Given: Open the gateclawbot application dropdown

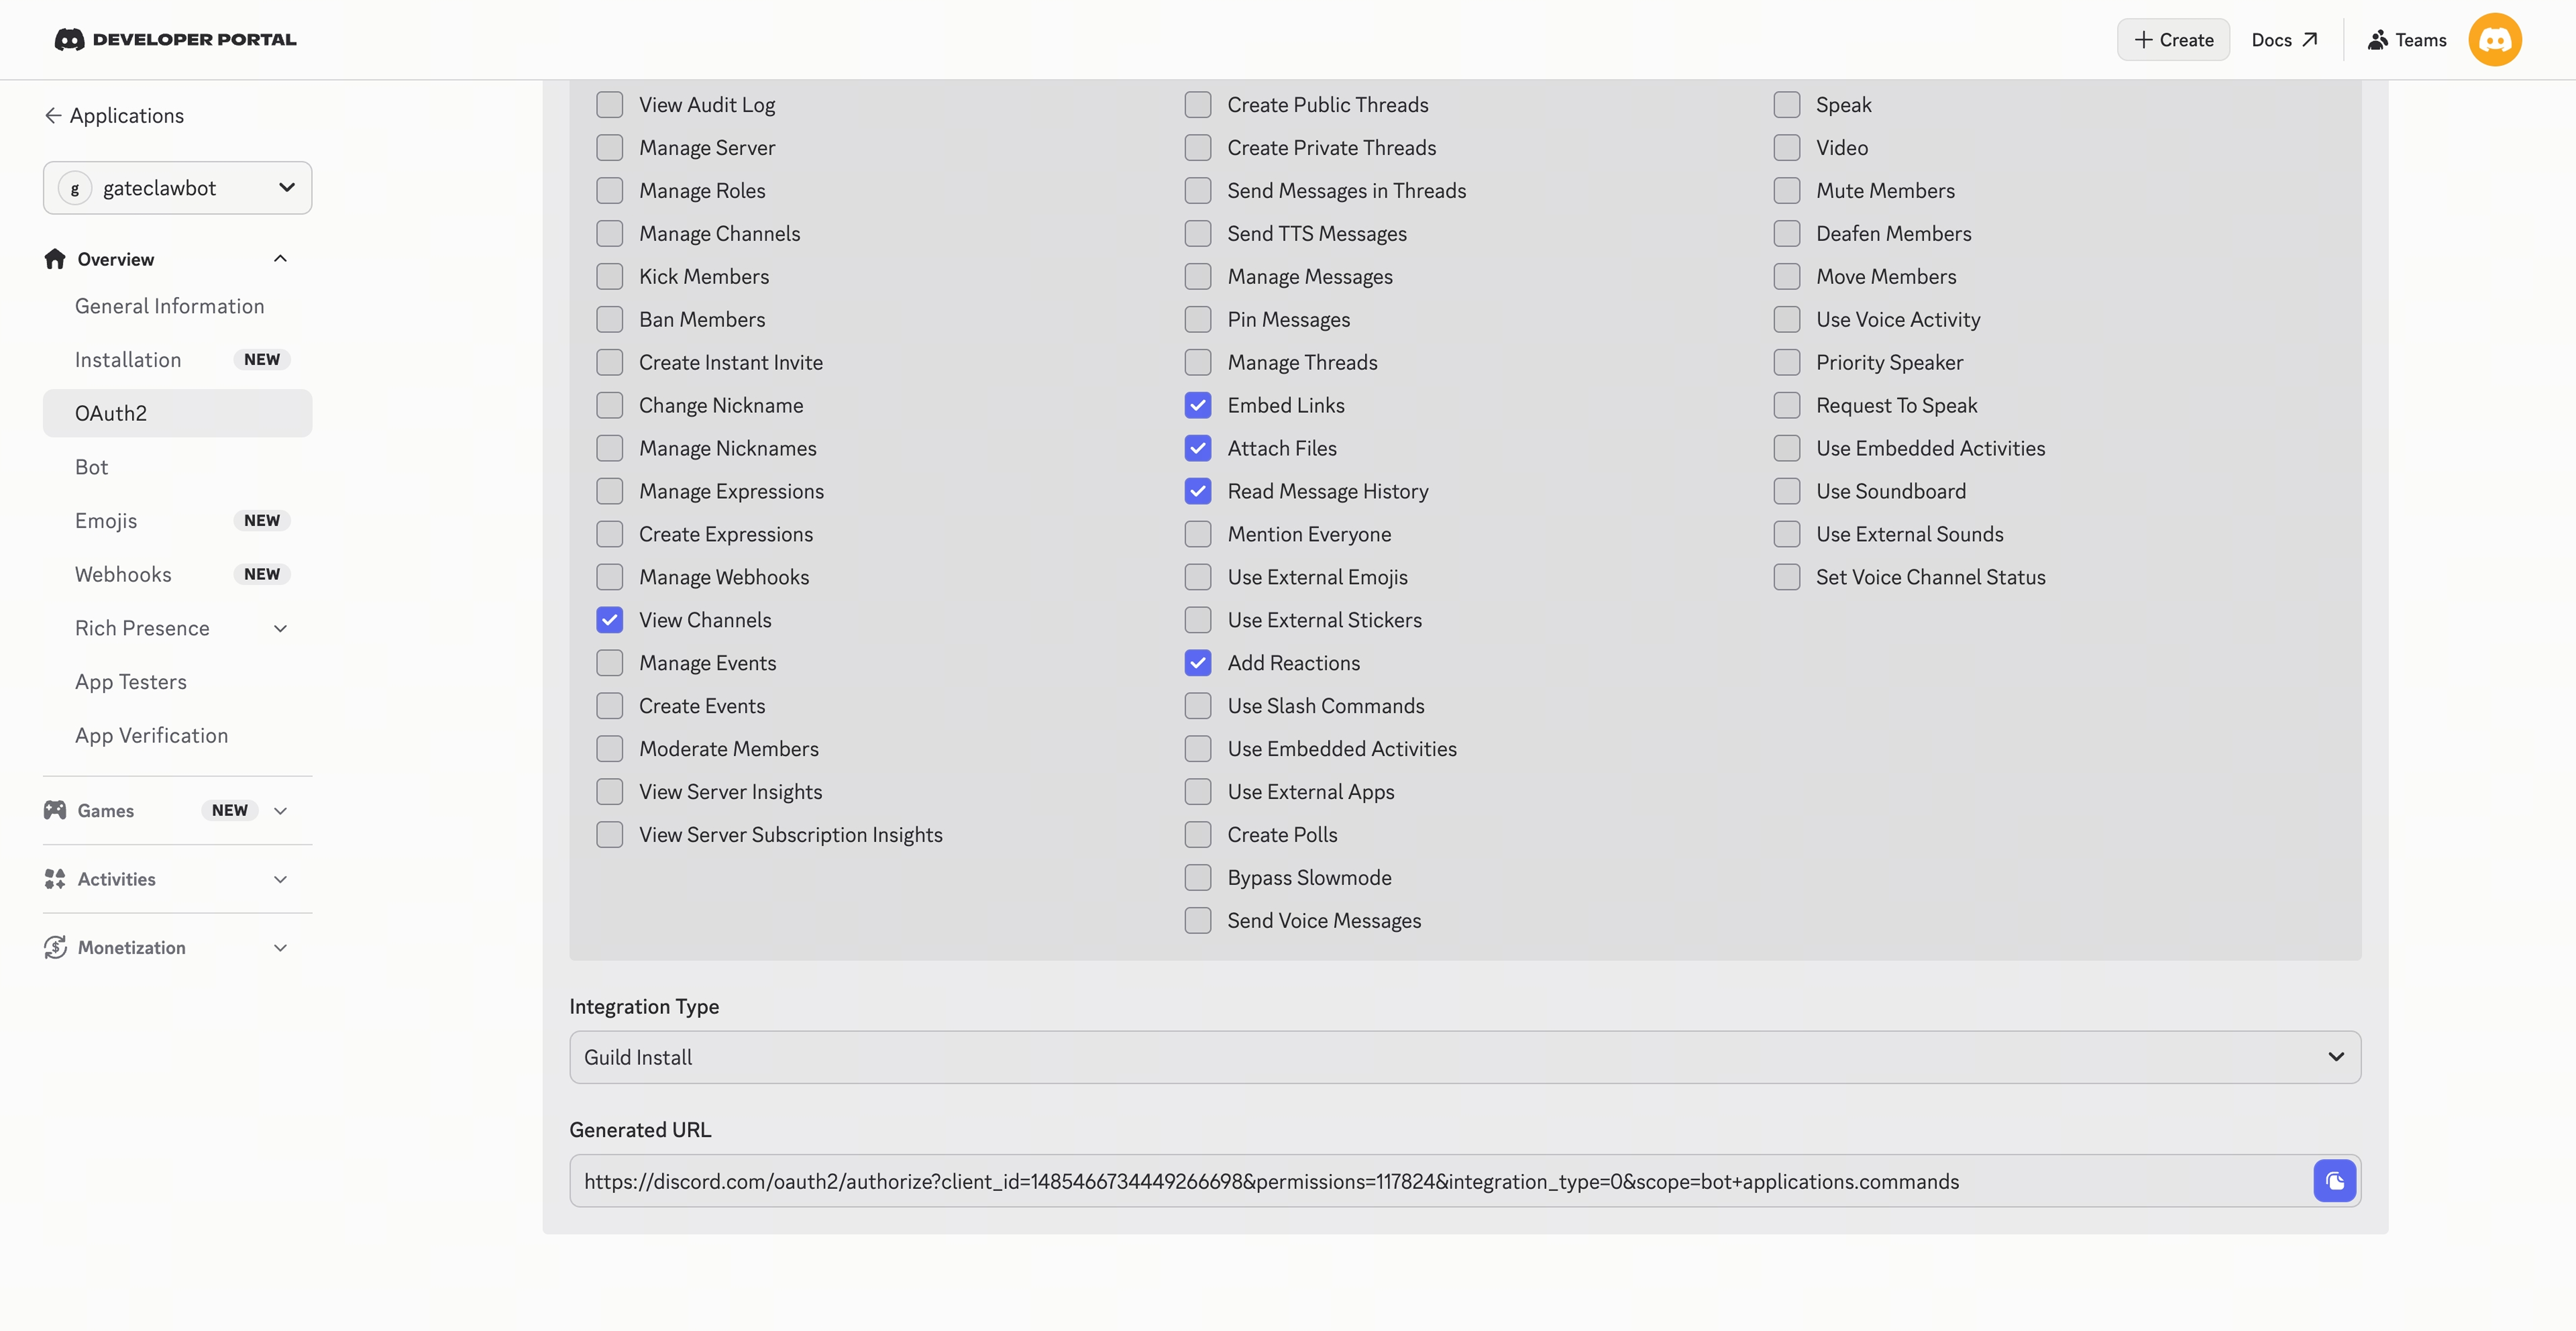Looking at the screenshot, I should pyautogui.click(x=177, y=188).
